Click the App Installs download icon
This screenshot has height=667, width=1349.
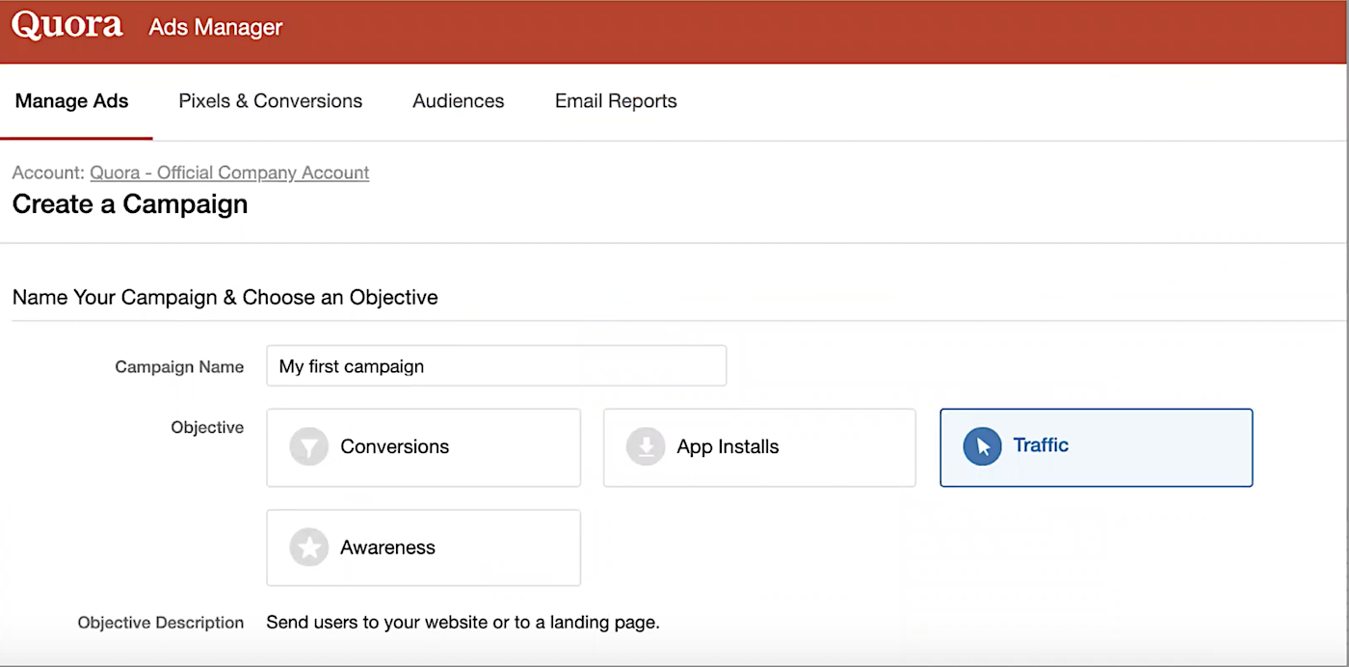[x=646, y=447]
